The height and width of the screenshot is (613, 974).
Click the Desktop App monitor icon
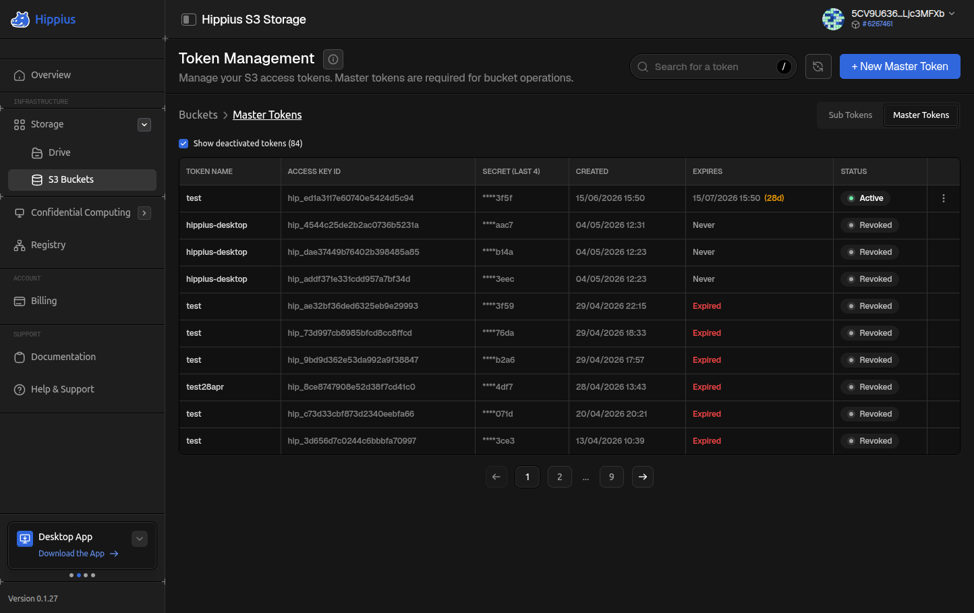pos(25,538)
